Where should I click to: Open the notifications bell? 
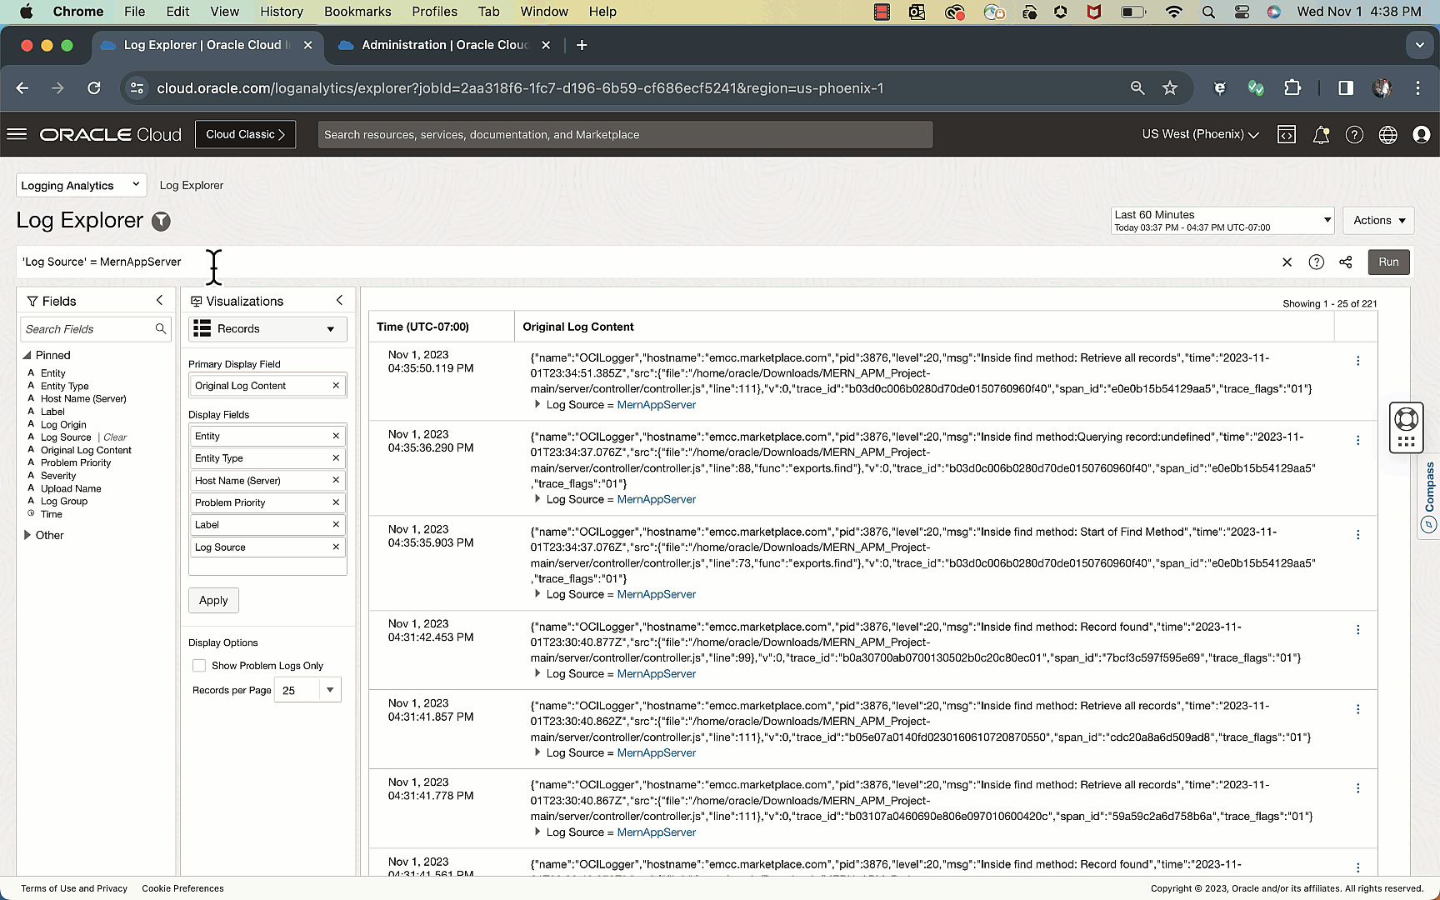[1321, 134]
